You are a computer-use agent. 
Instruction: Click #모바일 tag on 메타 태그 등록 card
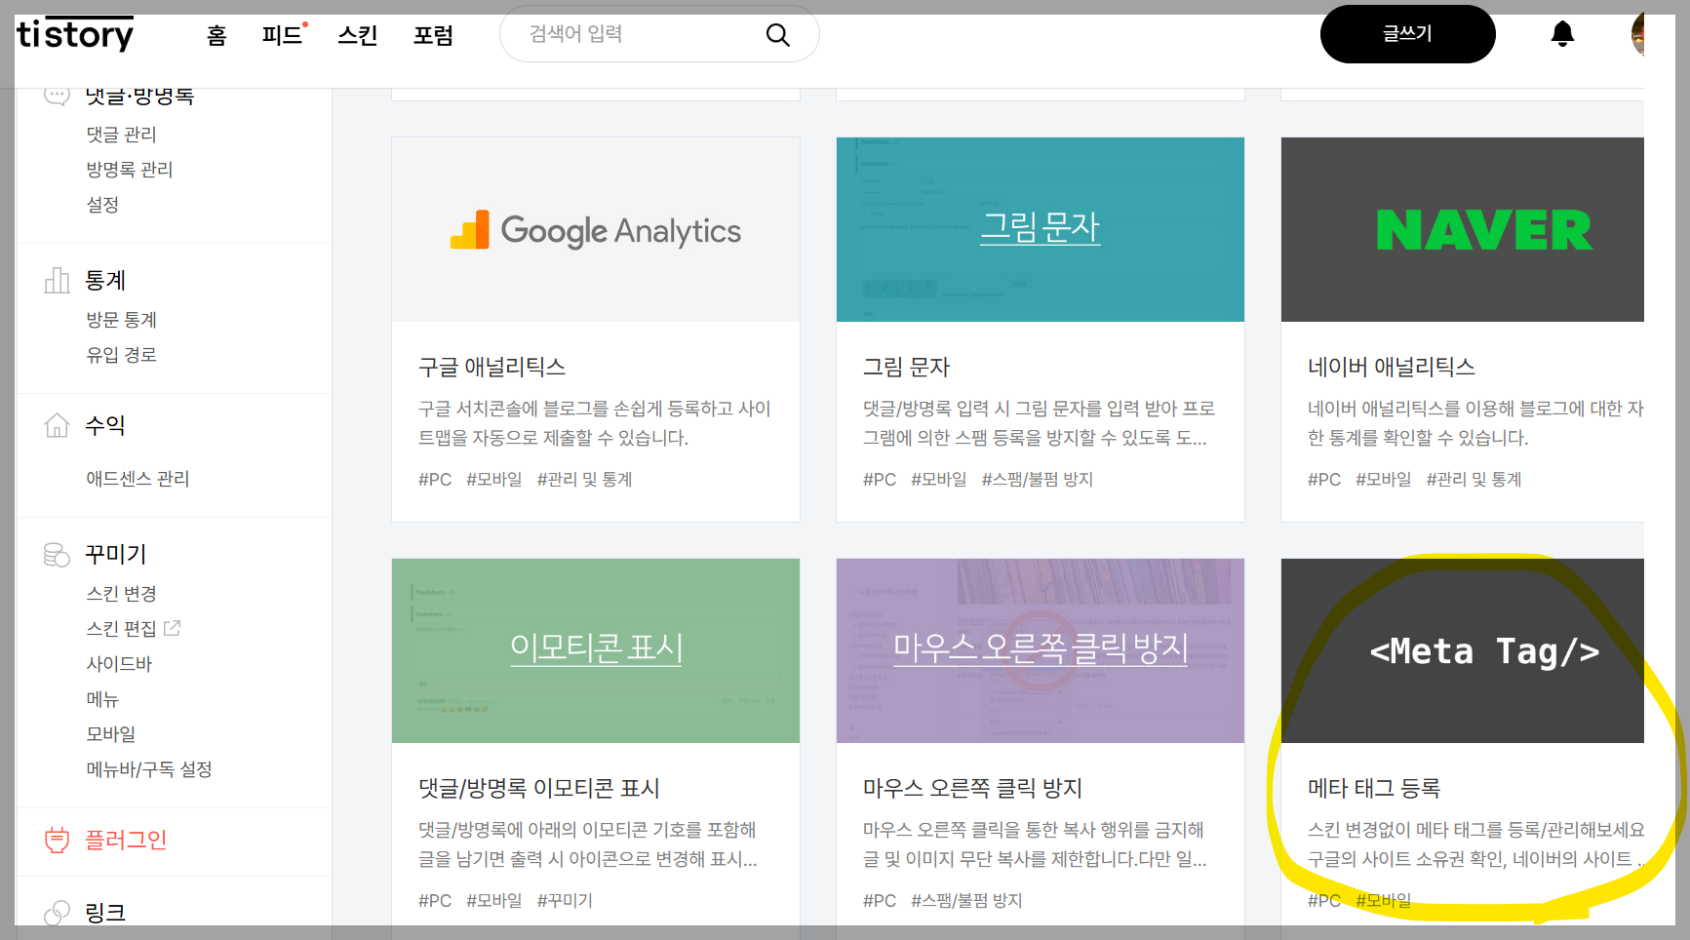tap(1384, 901)
